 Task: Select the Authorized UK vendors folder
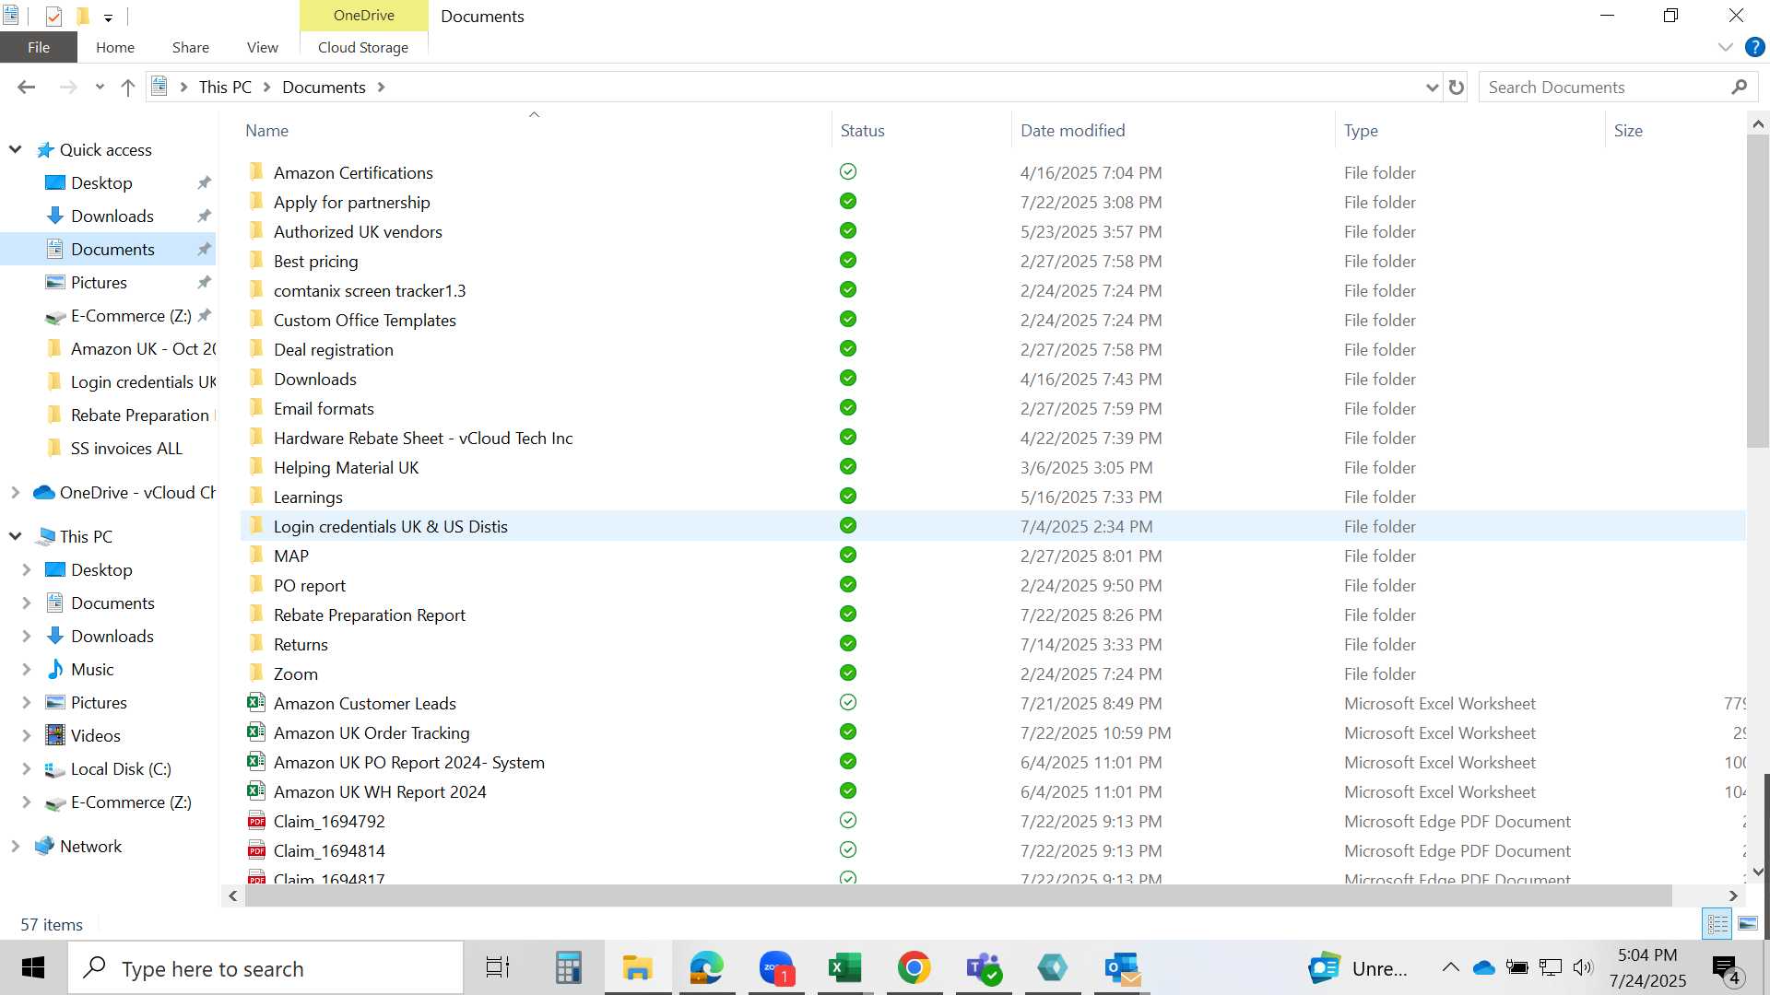pos(358,231)
